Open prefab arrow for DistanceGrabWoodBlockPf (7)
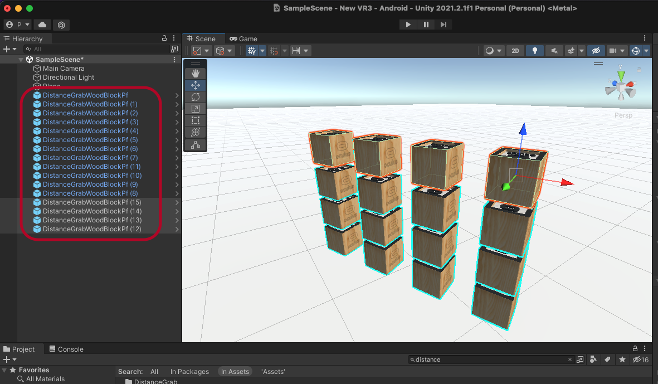Image resolution: width=658 pixels, height=384 pixels. [x=177, y=158]
